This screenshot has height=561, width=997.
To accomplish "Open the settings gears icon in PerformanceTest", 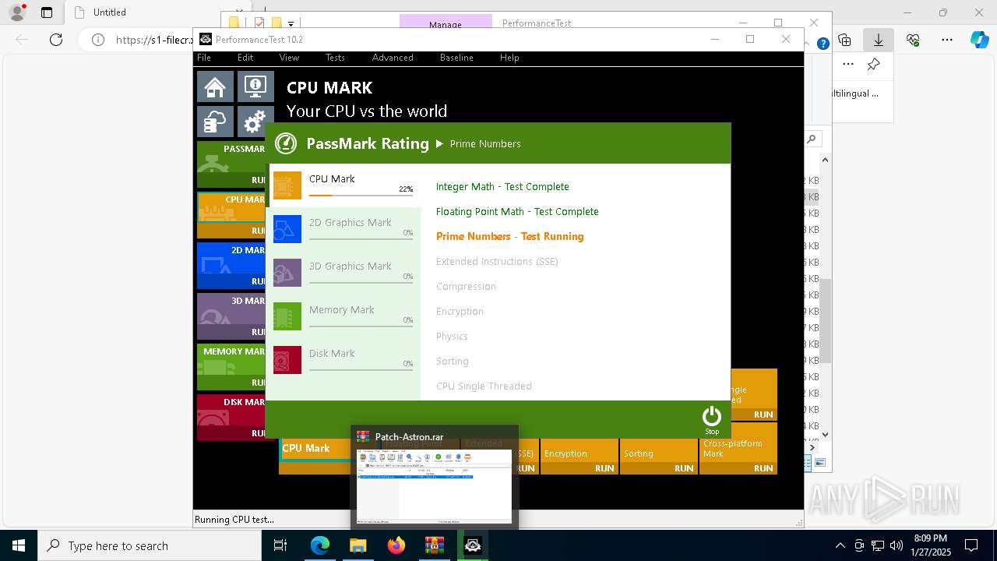I will pyautogui.click(x=255, y=122).
